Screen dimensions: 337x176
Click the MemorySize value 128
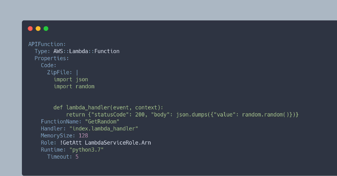(83, 135)
